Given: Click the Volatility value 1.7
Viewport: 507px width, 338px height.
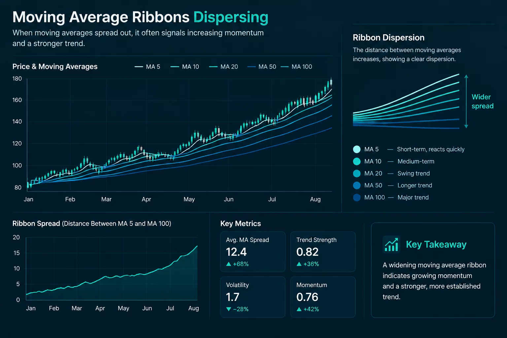Looking at the screenshot, I should pyautogui.click(x=233, y=297).
